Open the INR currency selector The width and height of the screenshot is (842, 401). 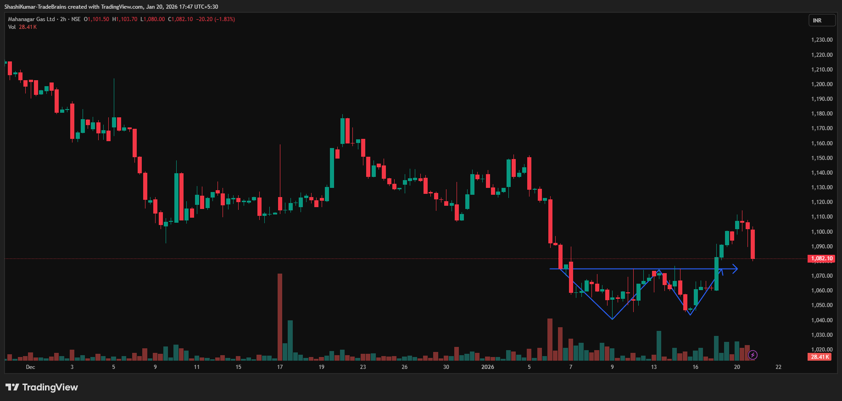click(821, 21)
